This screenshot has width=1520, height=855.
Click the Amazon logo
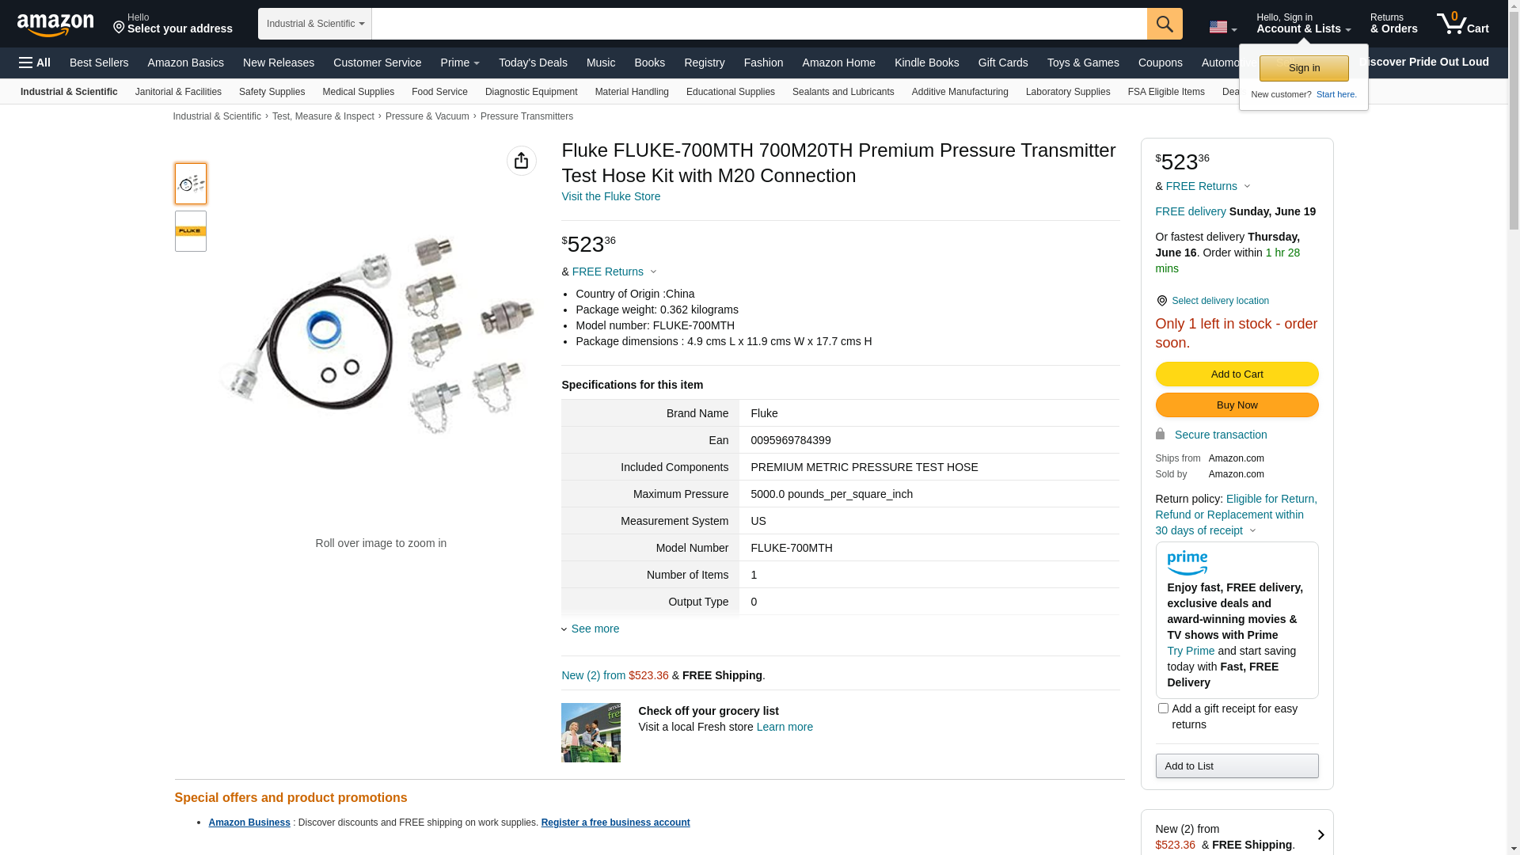[55, 25]
